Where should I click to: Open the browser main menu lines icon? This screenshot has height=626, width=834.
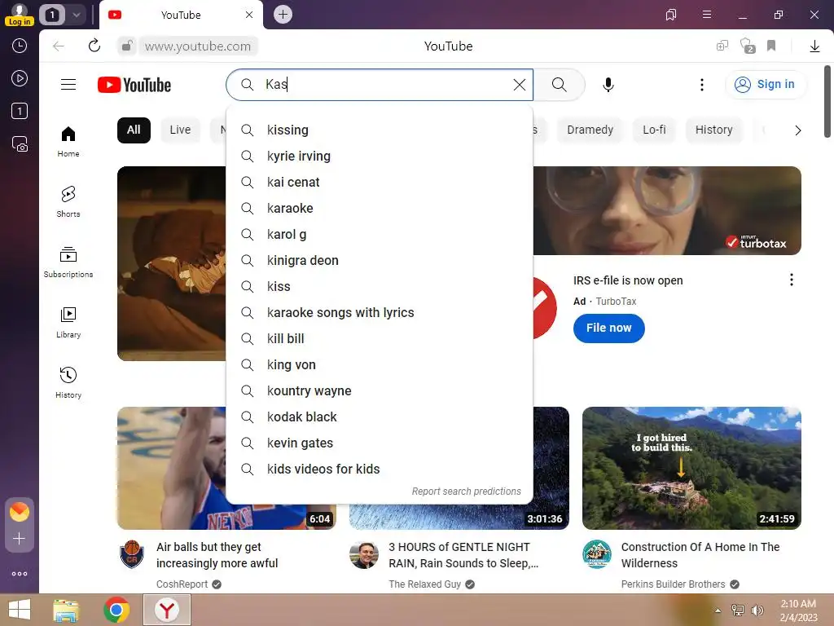(x=707, y=15)
